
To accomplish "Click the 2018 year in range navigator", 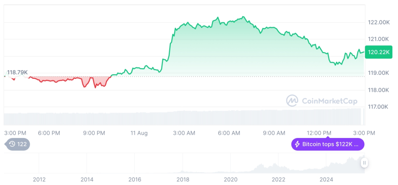I will (183, 179).
